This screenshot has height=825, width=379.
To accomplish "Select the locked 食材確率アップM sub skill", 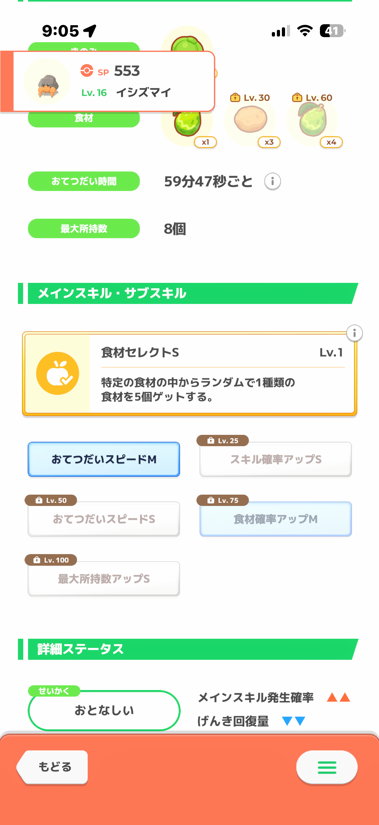I will click(x=275, y=519).
